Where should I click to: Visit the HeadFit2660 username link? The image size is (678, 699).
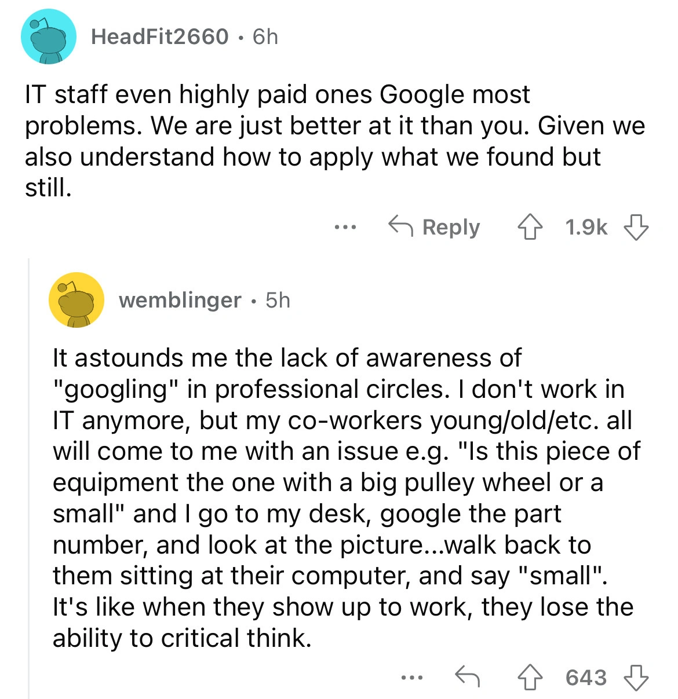point(159,36)
